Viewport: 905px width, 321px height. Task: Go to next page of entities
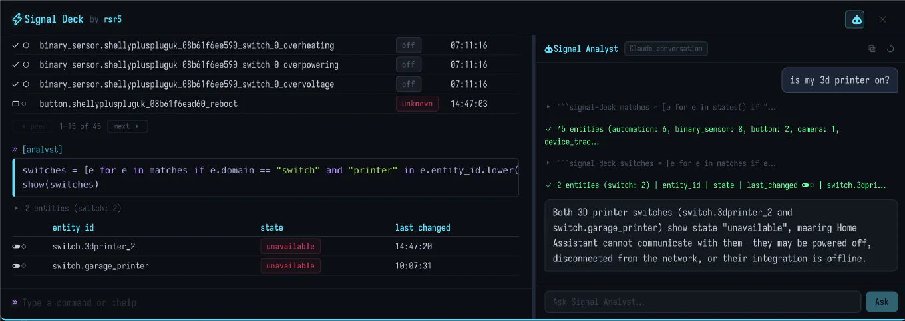(x=128, y=126)
